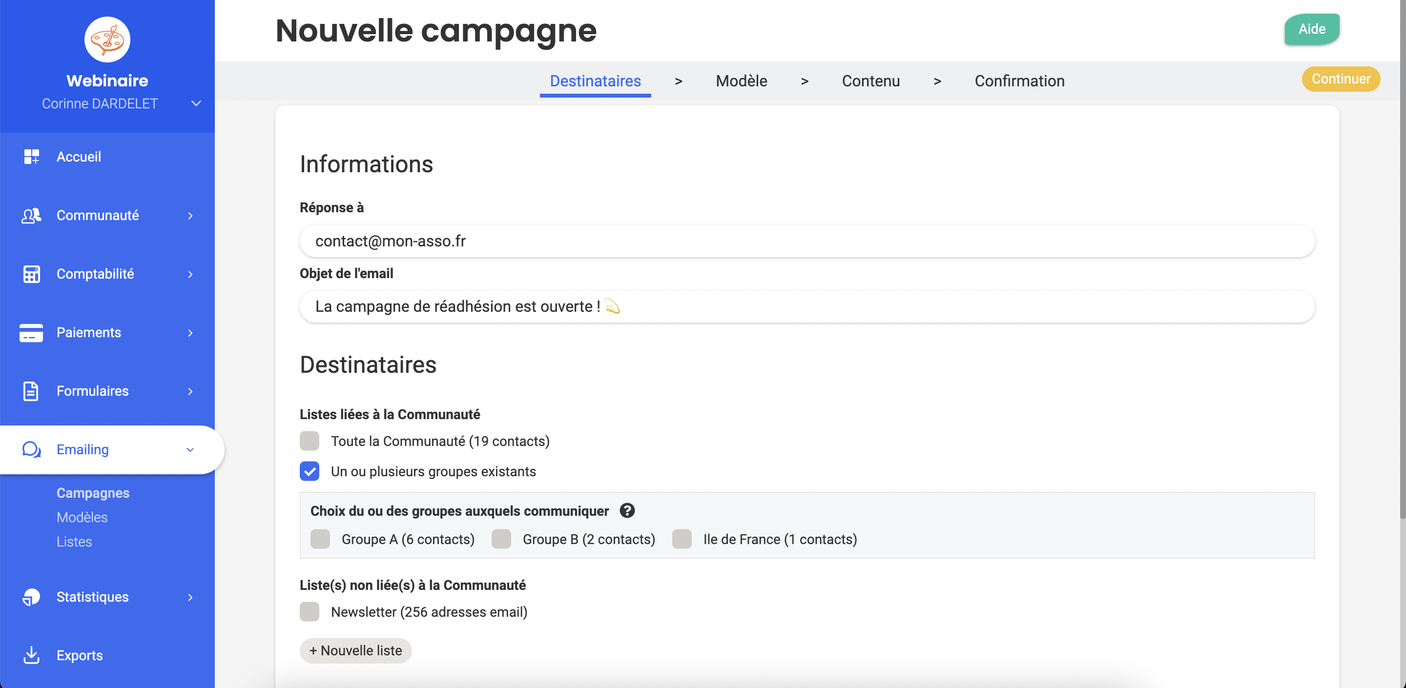This screenshot has height=688, width=1406.
Task: Click the Exports download icon
Action: pos(31,655)
